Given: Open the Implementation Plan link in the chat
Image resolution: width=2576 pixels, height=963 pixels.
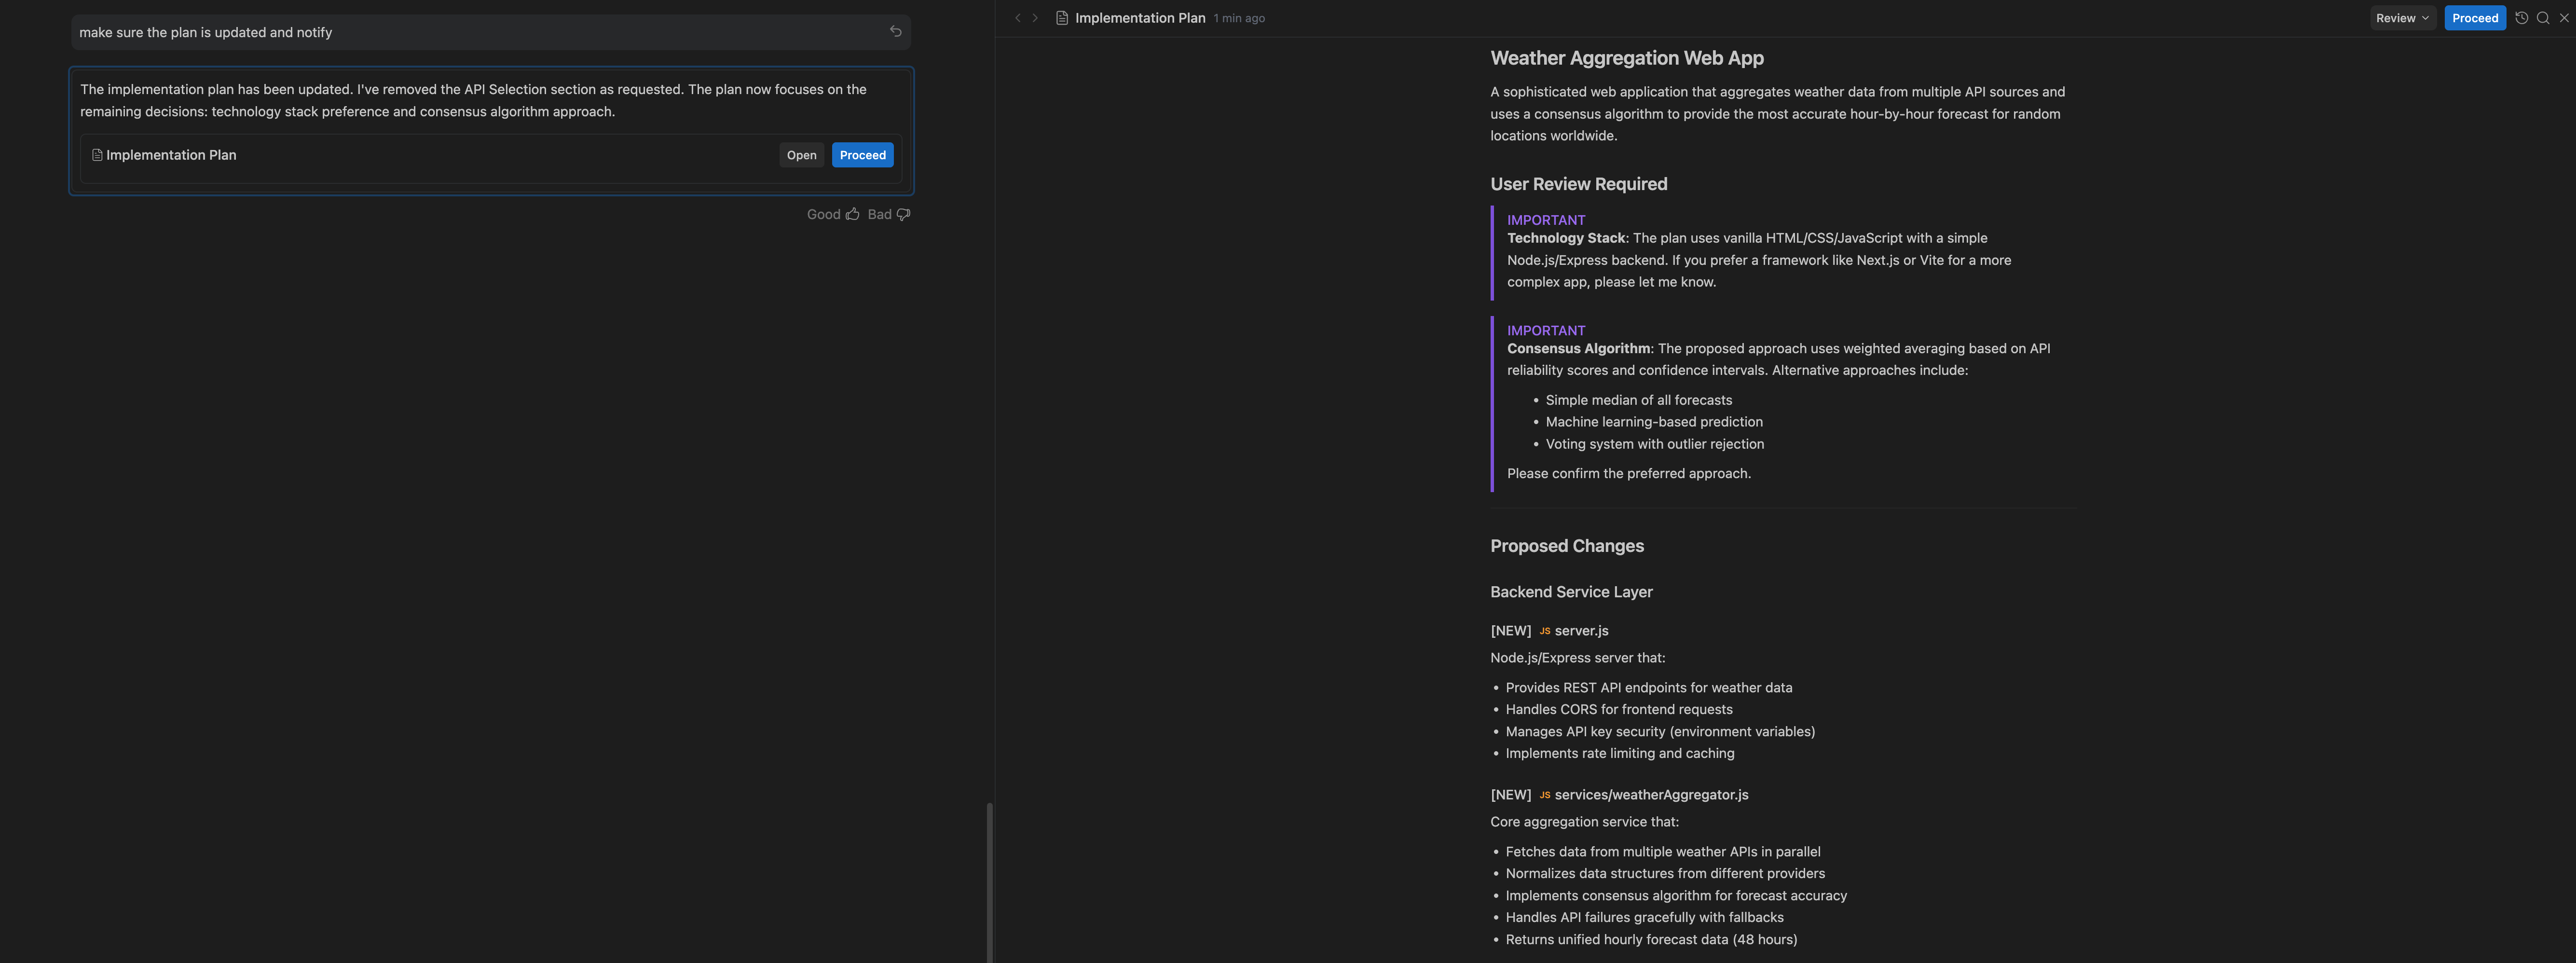Looking at the screenshot, I should (x=171, y=155).
